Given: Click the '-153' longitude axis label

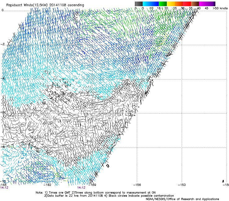Looking at the screenshot, I should pyautogui.click(x=182, y=185).
